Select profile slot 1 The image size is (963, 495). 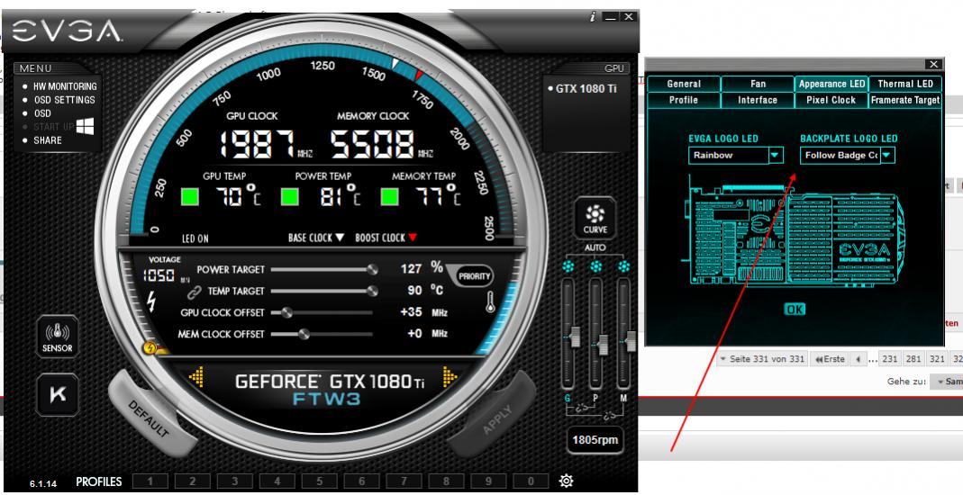point(150,481)
